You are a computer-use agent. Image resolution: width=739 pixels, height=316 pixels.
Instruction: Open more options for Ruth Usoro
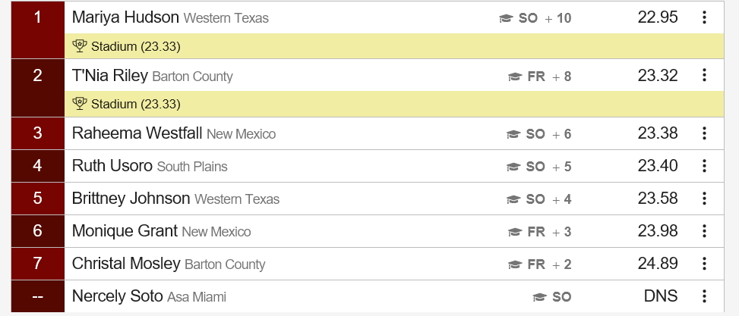point(704,166)
